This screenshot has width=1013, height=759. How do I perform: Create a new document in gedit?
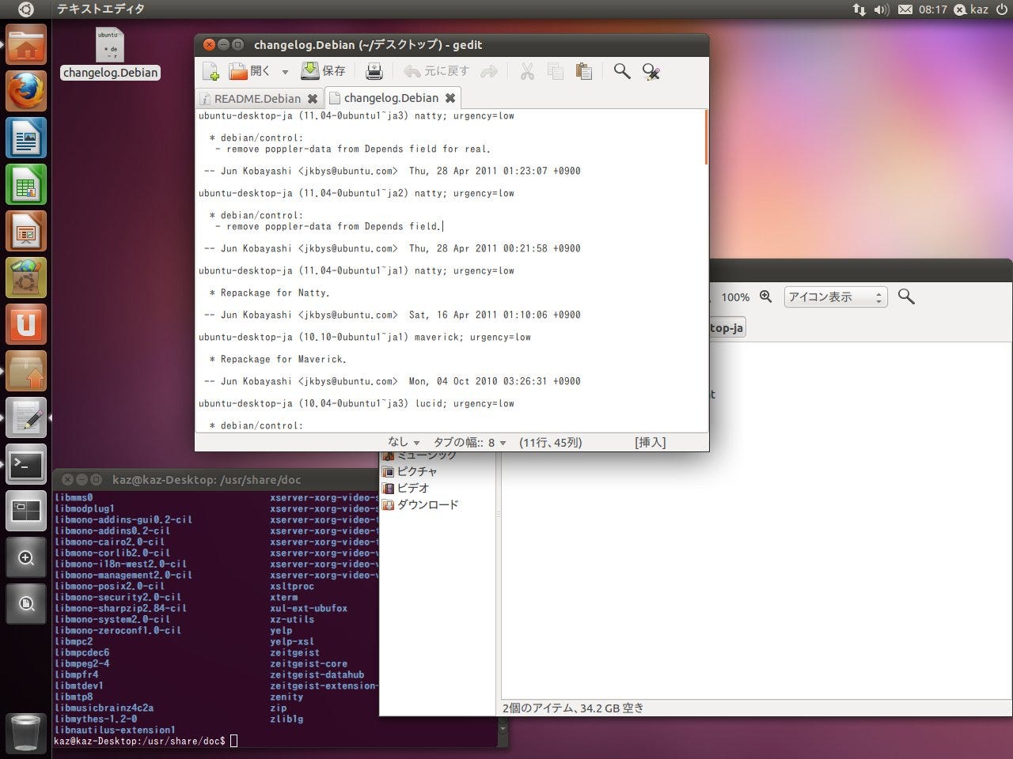(211, 71)
